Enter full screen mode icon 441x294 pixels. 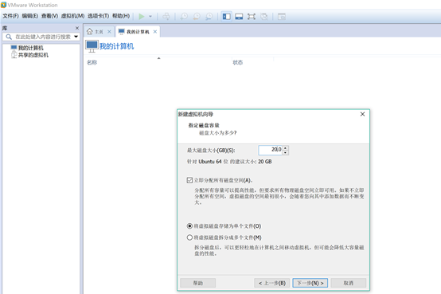pos(252,16)
